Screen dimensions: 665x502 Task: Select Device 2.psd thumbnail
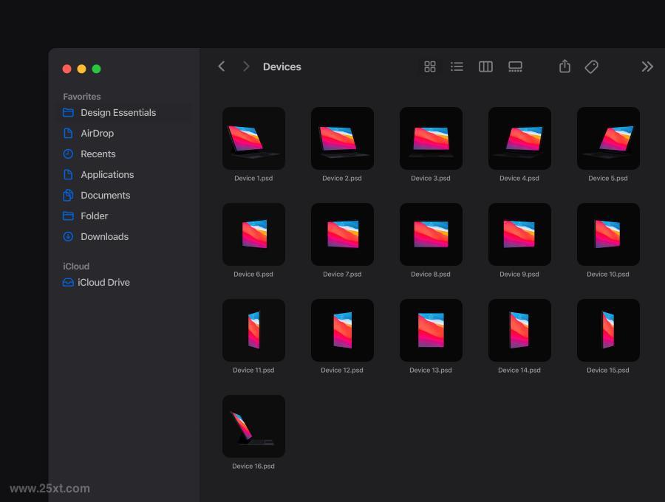(342, 138)
